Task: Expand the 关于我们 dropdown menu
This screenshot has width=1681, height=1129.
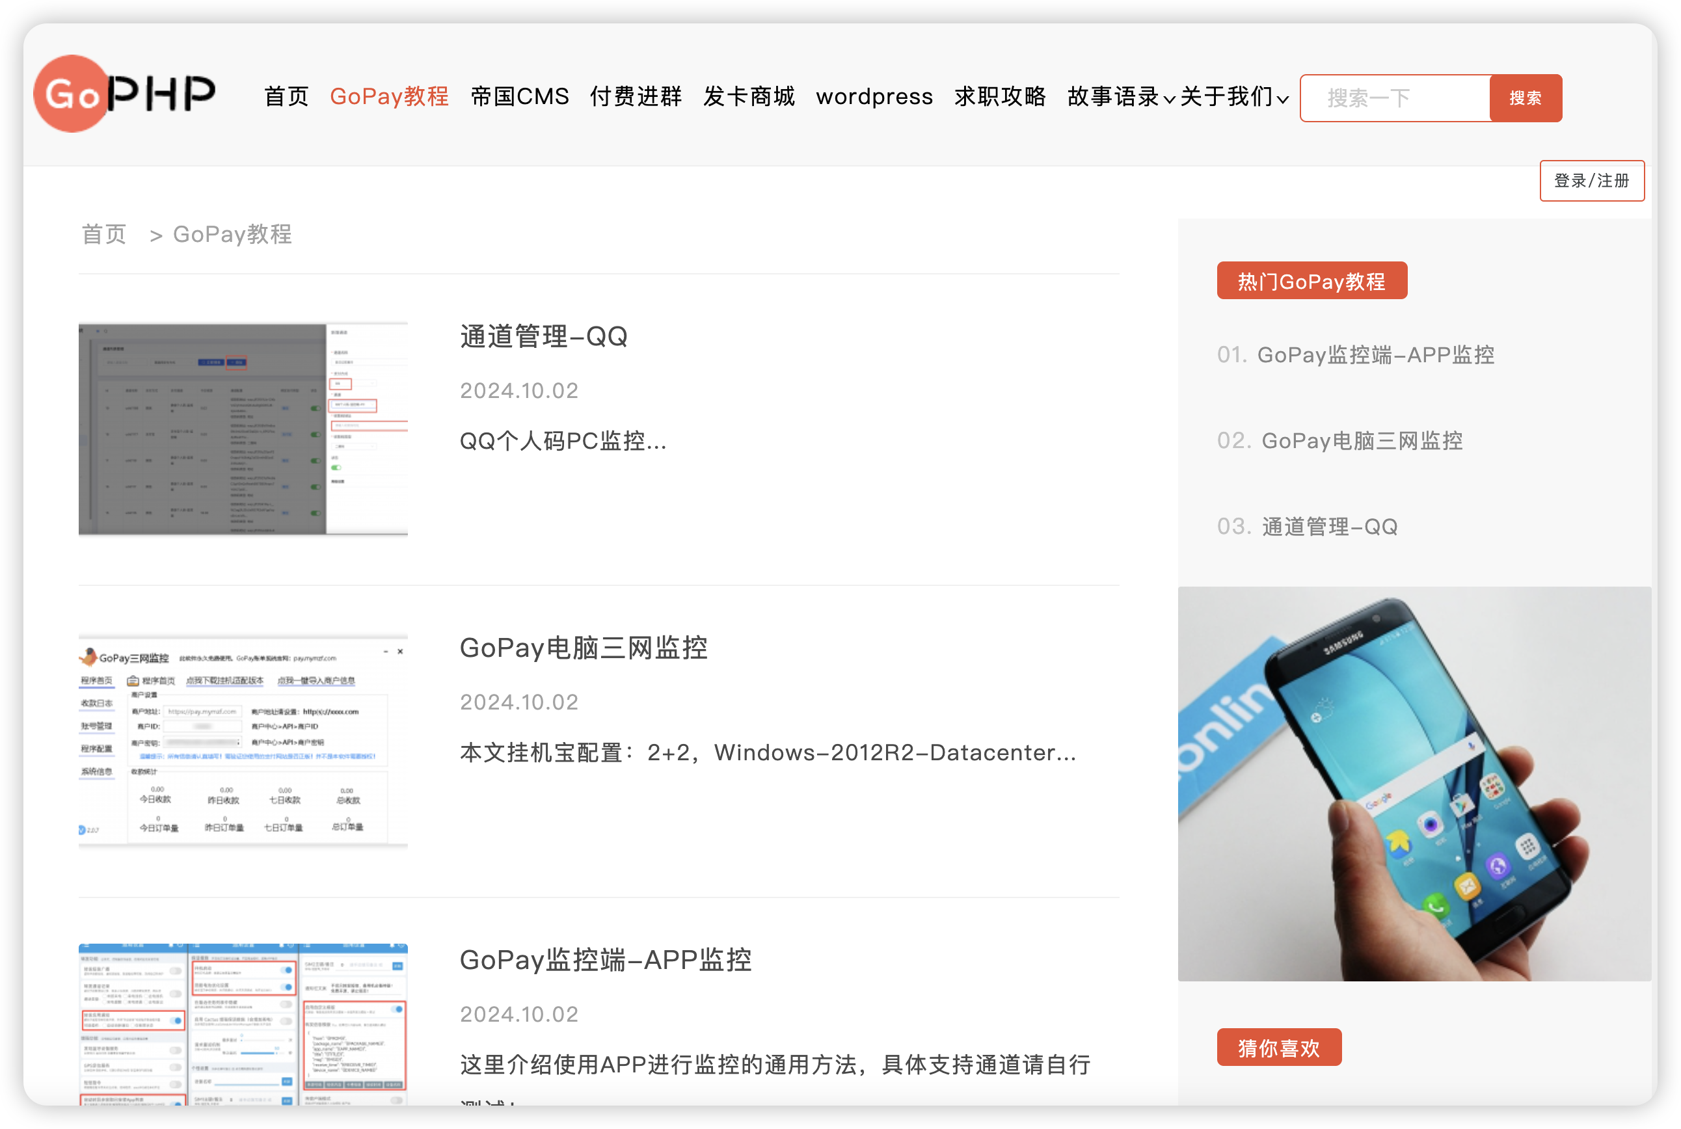Action: [x=1233, y=96]
